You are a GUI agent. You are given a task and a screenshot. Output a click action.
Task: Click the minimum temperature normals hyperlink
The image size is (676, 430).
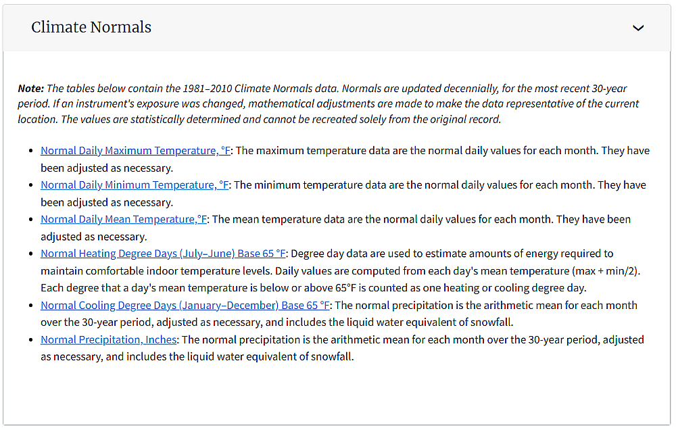point(132,185)
